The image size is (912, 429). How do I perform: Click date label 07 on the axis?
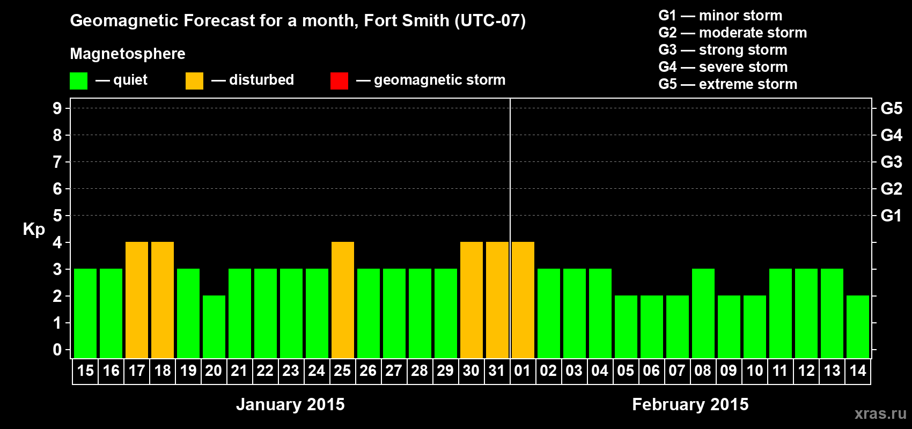[x=677, y=371]
